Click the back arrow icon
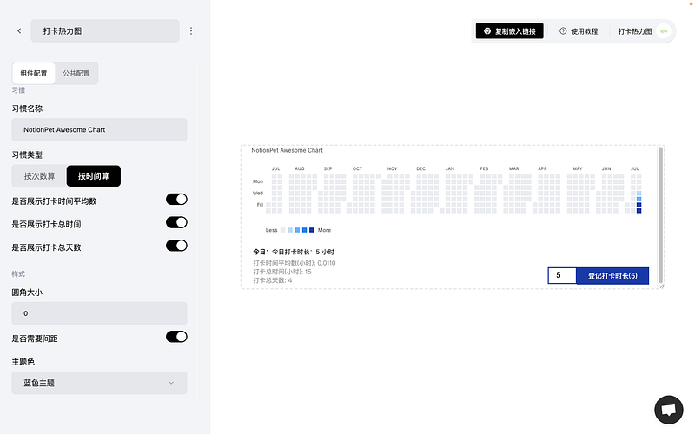 [19, 31]
